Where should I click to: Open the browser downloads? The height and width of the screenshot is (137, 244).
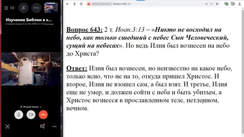[x=239, y=4]
